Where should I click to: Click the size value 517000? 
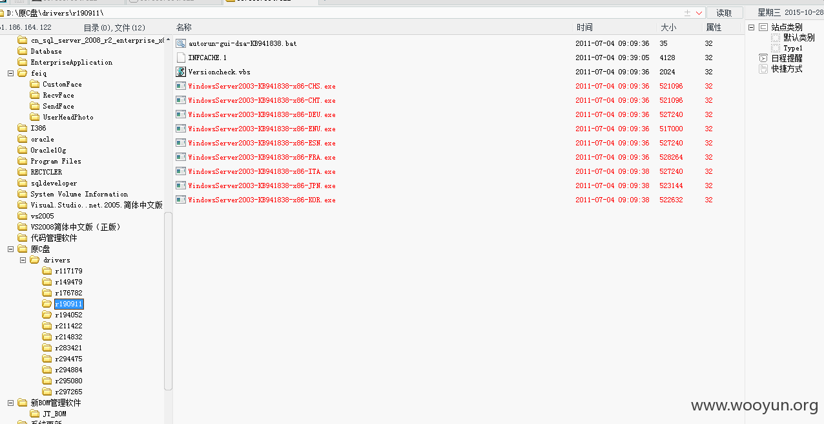click(671, 129)
